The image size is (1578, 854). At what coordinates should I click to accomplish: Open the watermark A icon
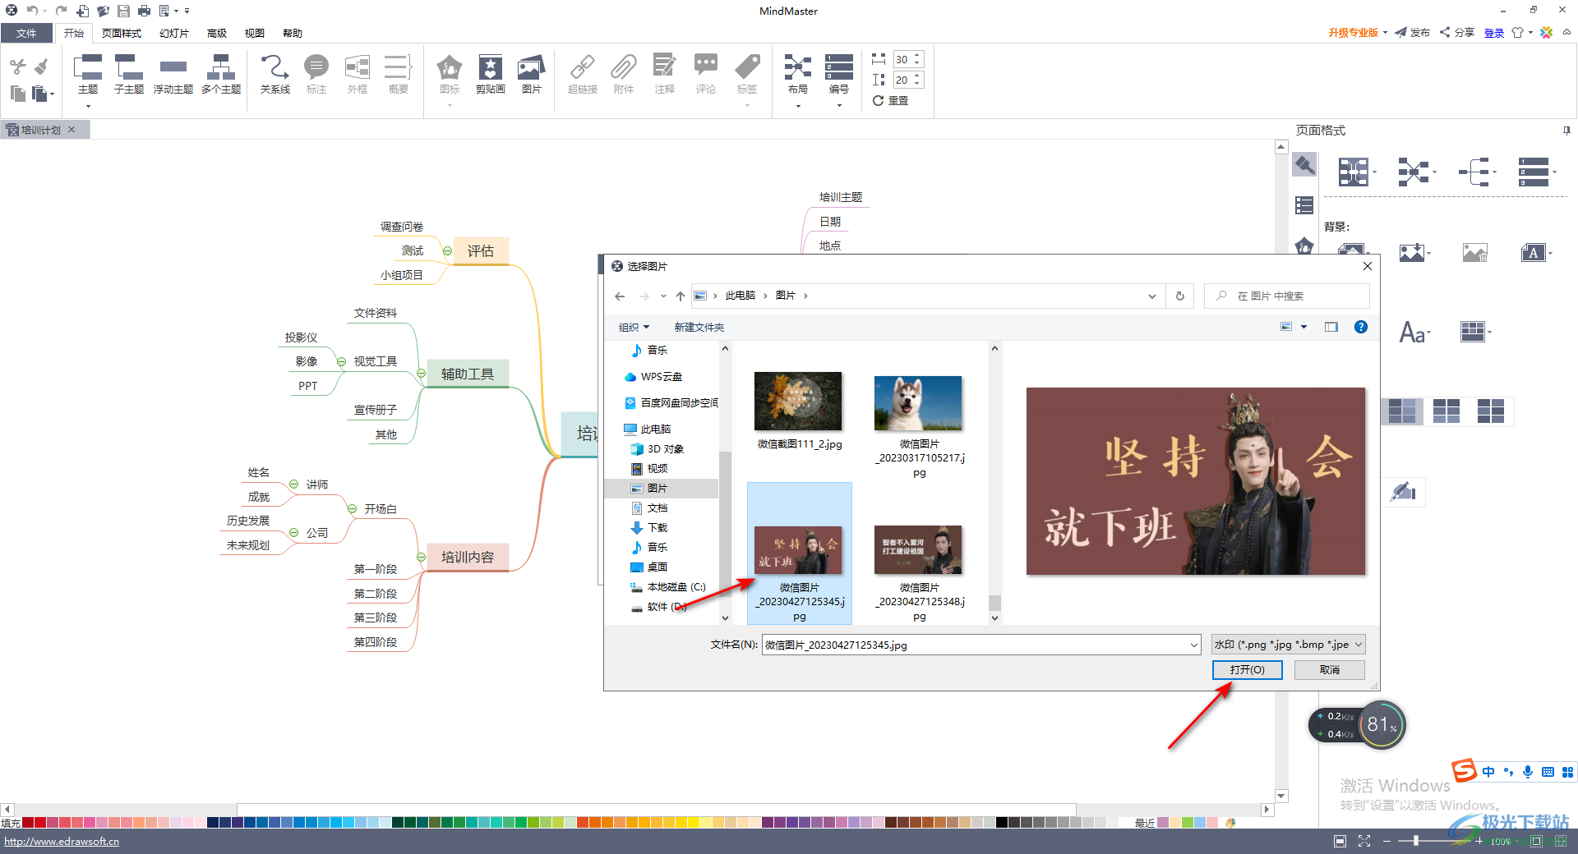point(1534,253)
